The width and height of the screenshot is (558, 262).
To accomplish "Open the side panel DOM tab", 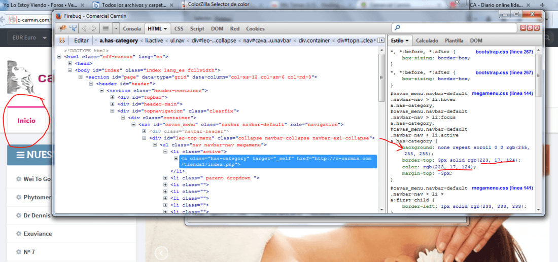I will coord(476,41).
